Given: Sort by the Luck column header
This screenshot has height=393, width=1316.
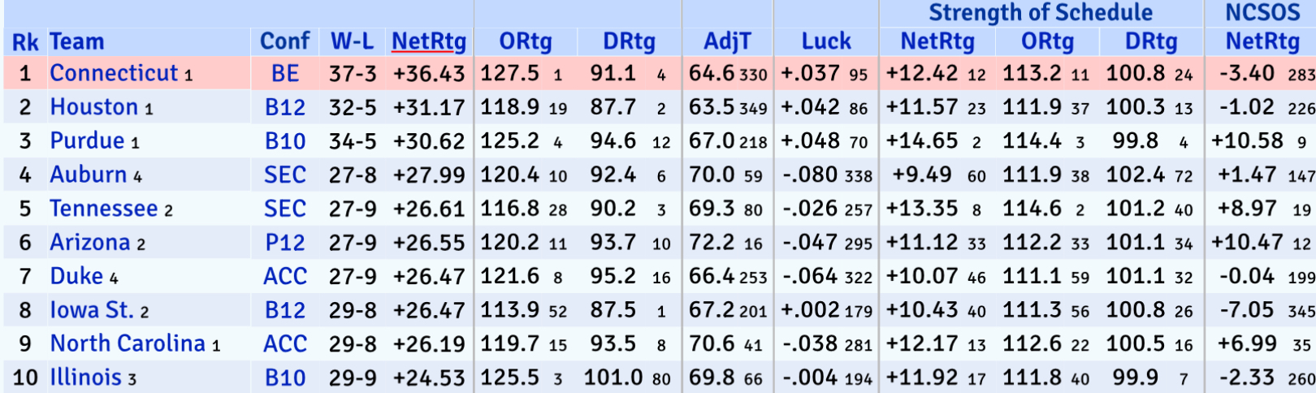Looking at the screenshot, I should point(826,41).
